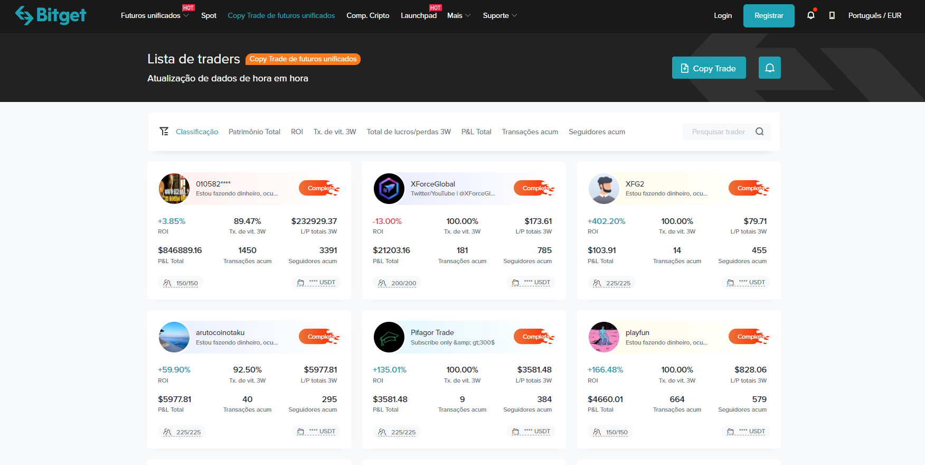The height and width of the screenshot is (465, 925).
Task: Click the Completa badge on XFG2
Action: 749,188
